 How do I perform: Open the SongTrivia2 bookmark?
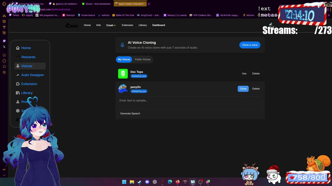click(x=148, y=15)
